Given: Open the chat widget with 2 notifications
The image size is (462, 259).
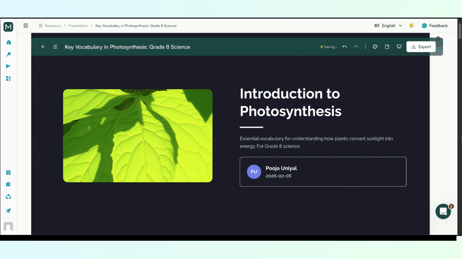Looking at the screenshot, I should [x=443, y=211].
